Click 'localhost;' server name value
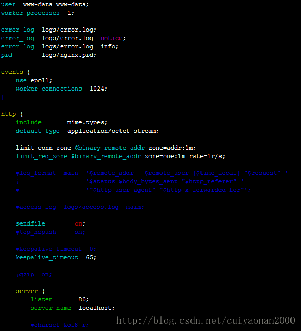301x331 pixels. pos(96,308)
